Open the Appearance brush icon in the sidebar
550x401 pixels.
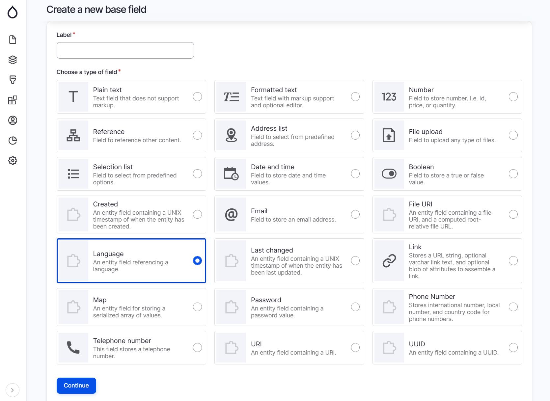(x=13, y=80)
